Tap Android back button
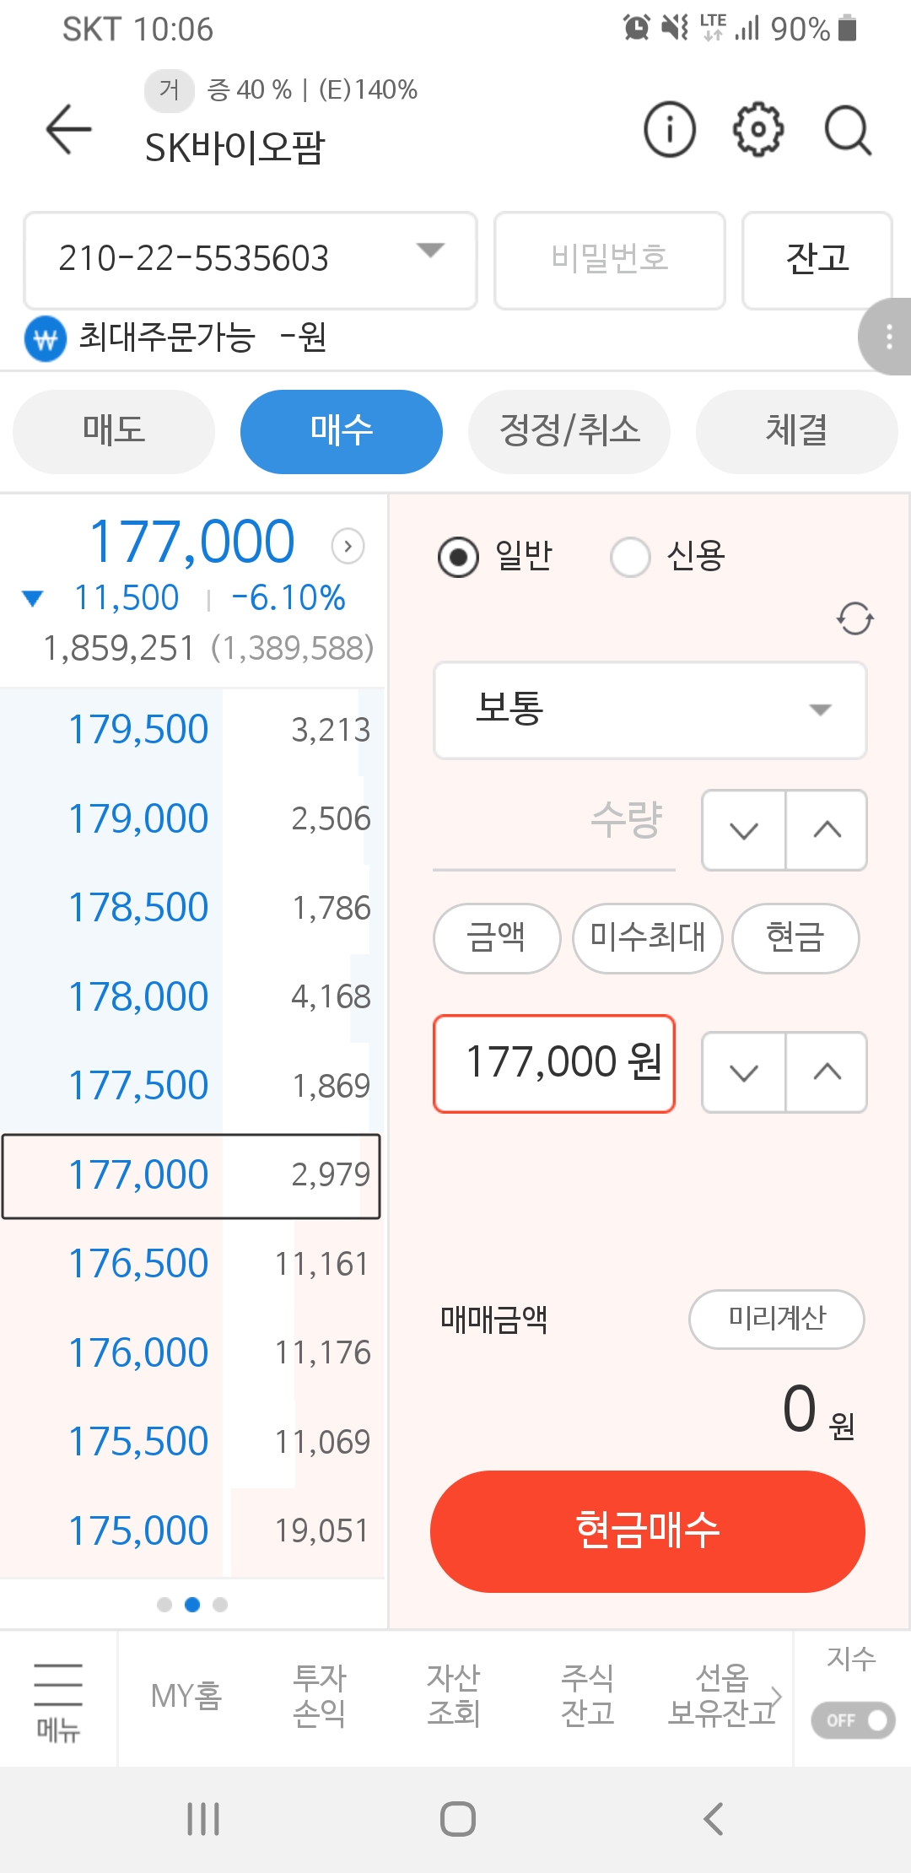 714,1819
